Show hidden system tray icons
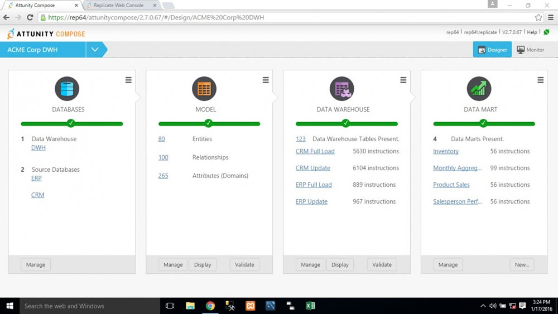 (483, 306)
